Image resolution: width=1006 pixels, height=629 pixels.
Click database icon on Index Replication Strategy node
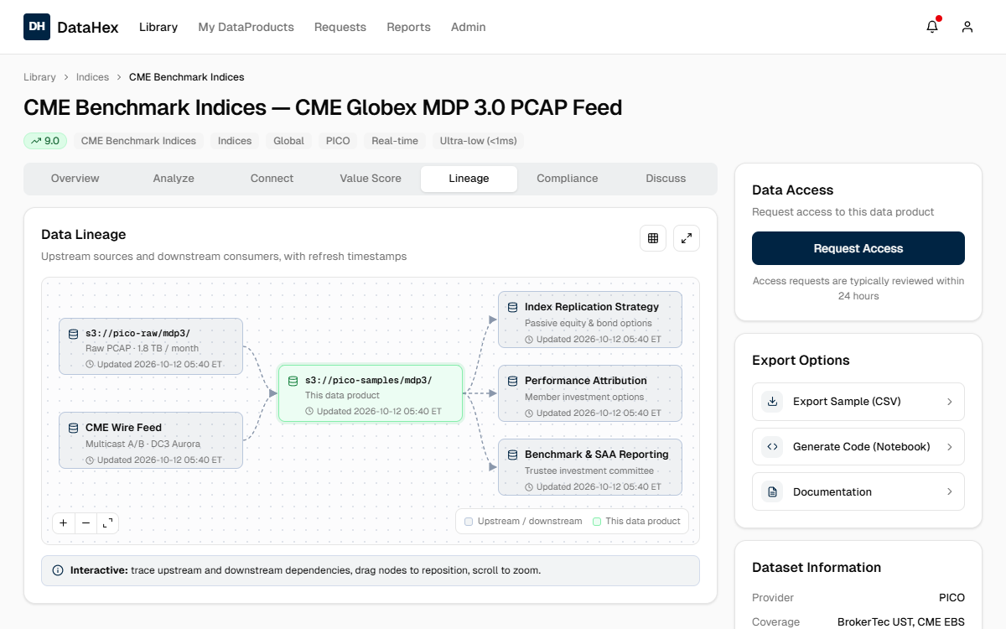pos(512,307)
